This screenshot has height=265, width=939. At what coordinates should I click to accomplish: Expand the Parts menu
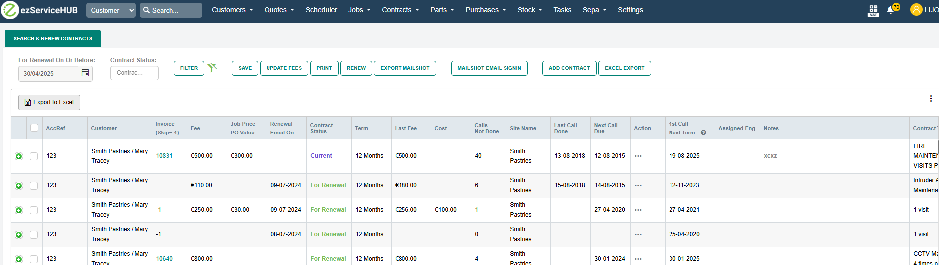pos(442,10)
